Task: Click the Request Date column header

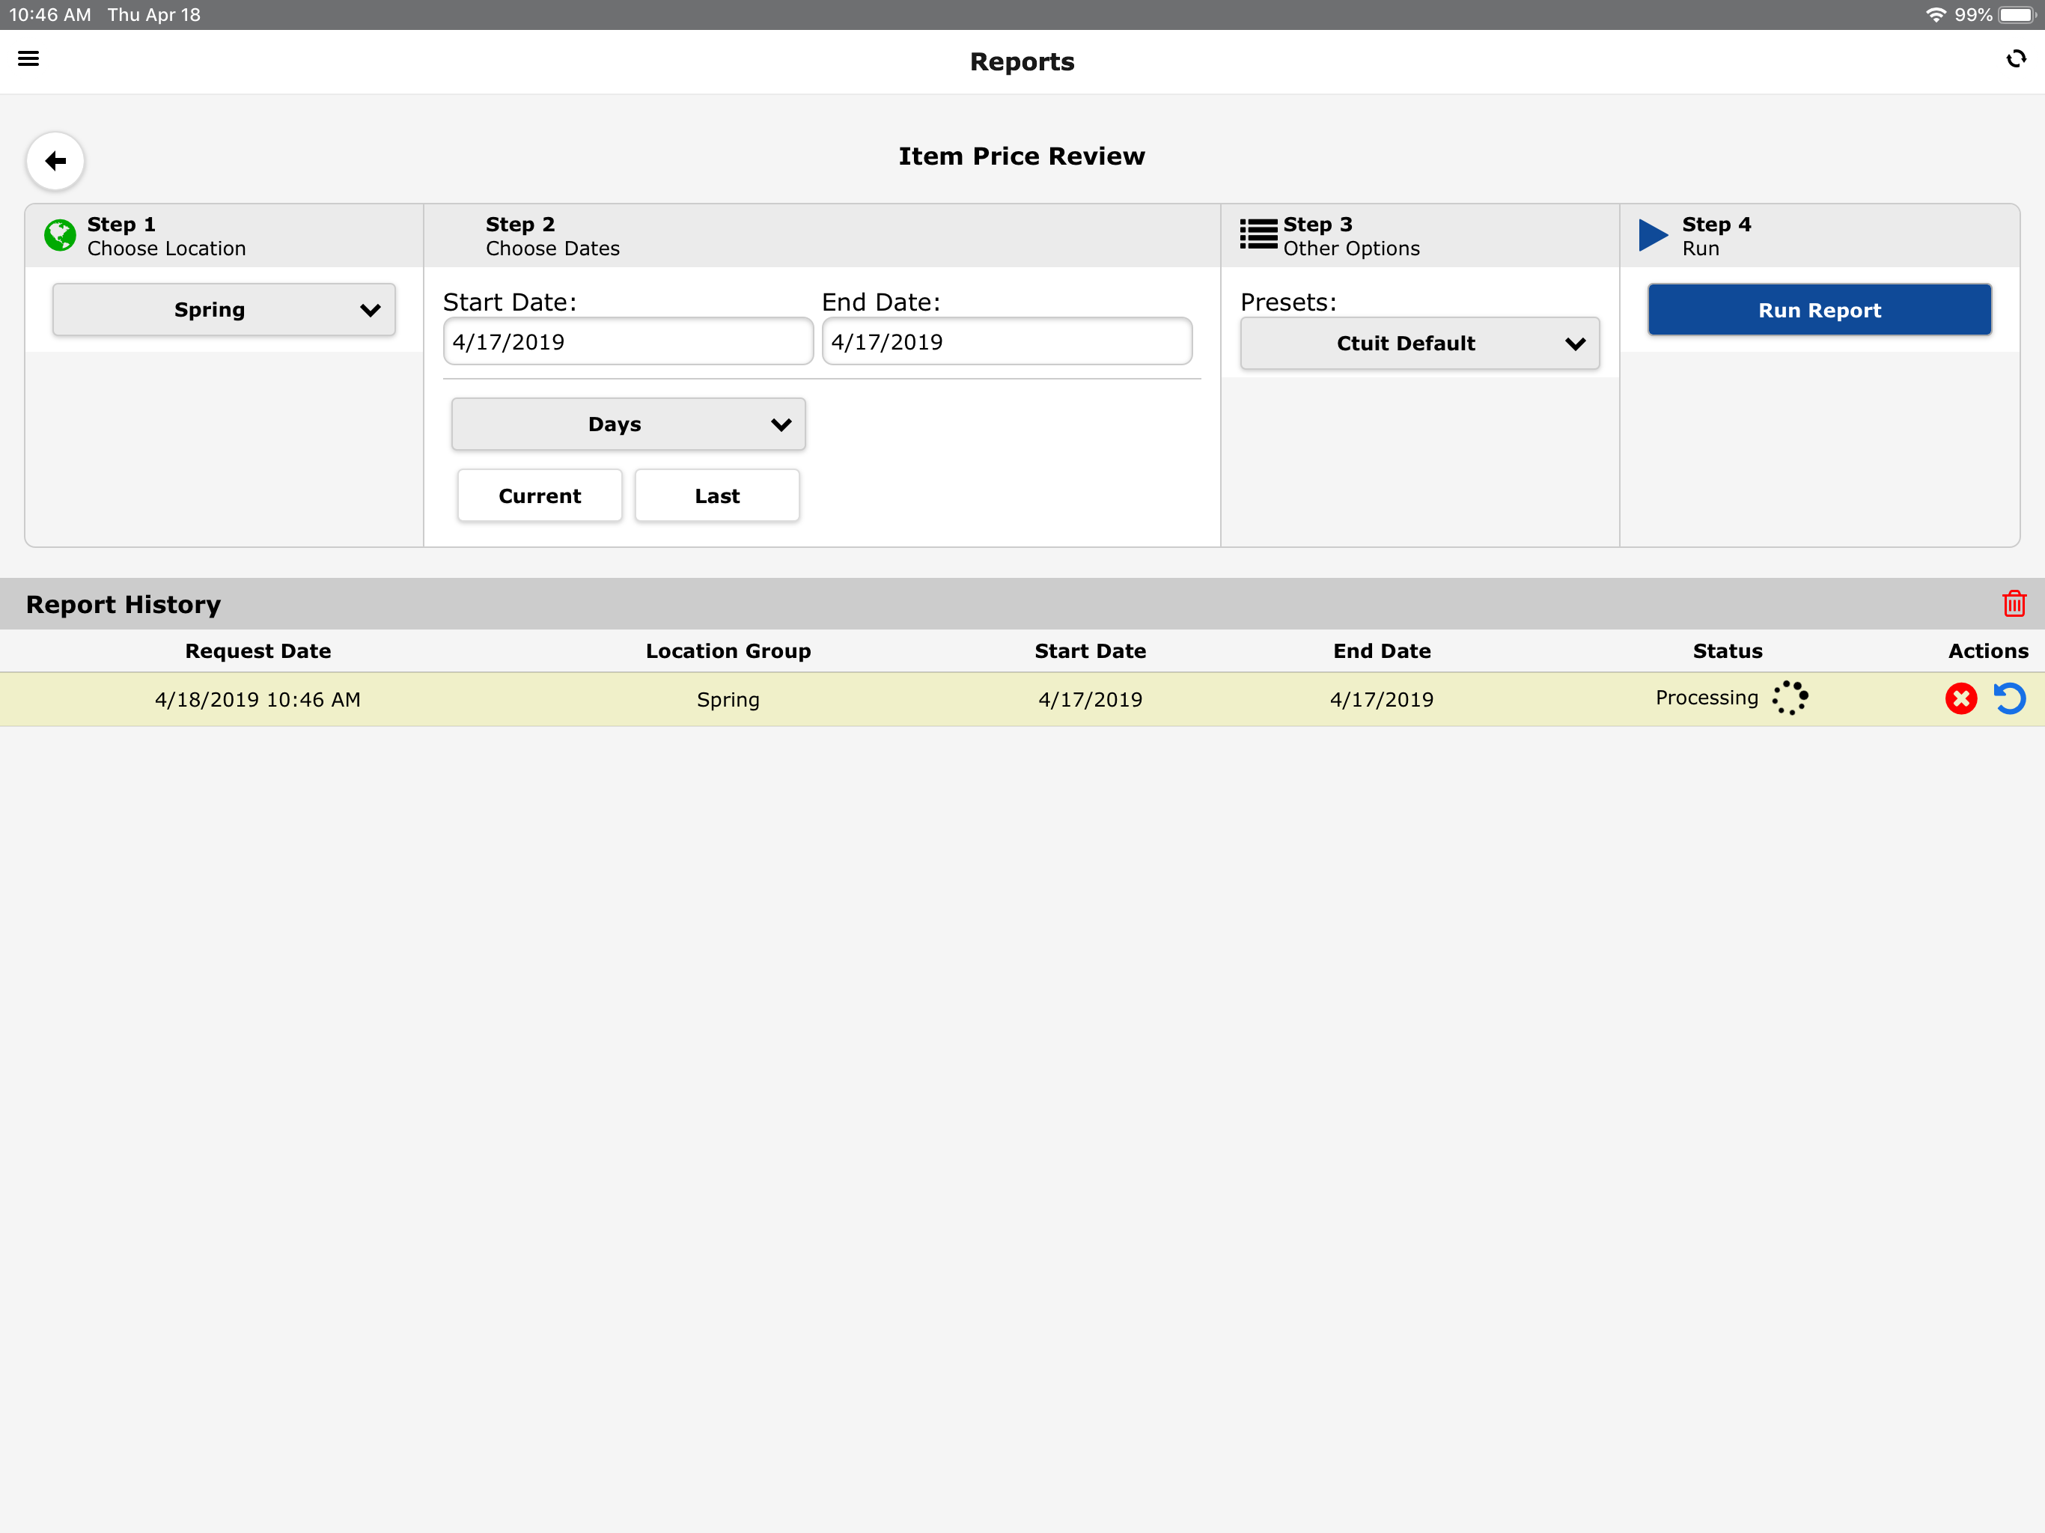Action: [x=258, y=651]
